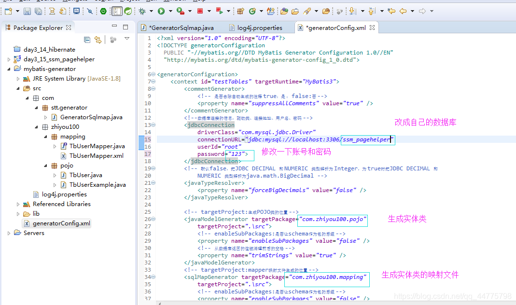Minimize the Package Explorer view

point(114,26)
